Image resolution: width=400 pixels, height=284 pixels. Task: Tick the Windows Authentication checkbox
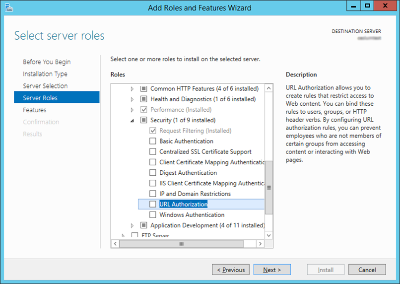(152, 214)
